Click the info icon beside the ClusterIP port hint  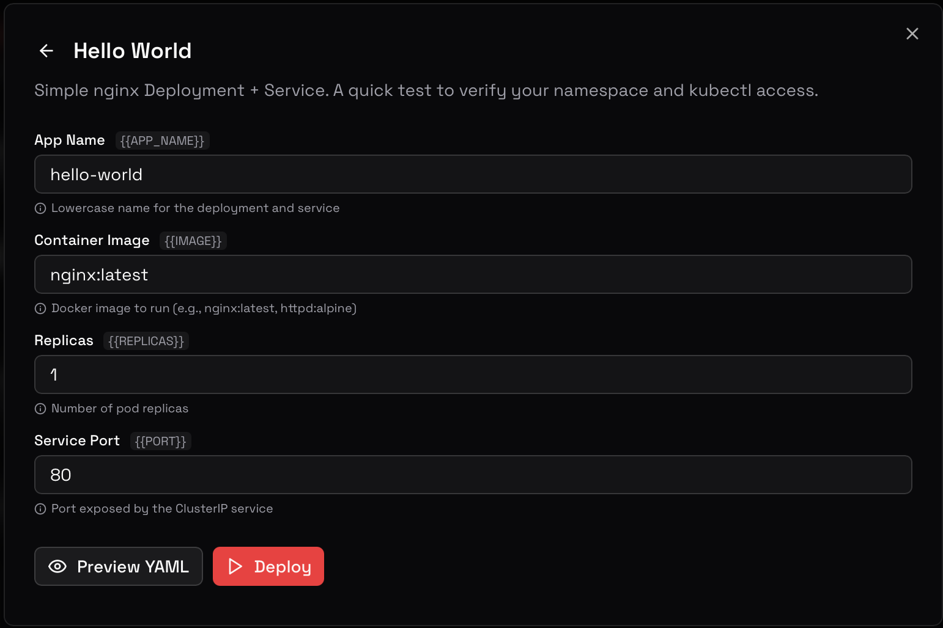tap(40, 509)
